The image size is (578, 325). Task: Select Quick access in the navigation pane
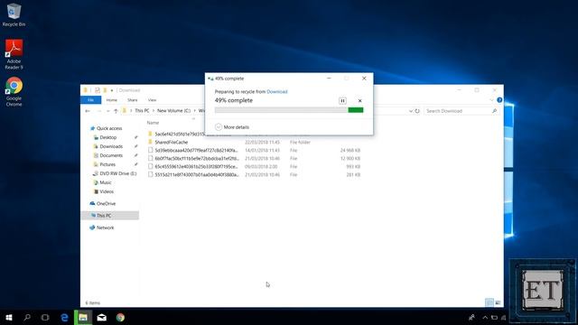(109, 128)
